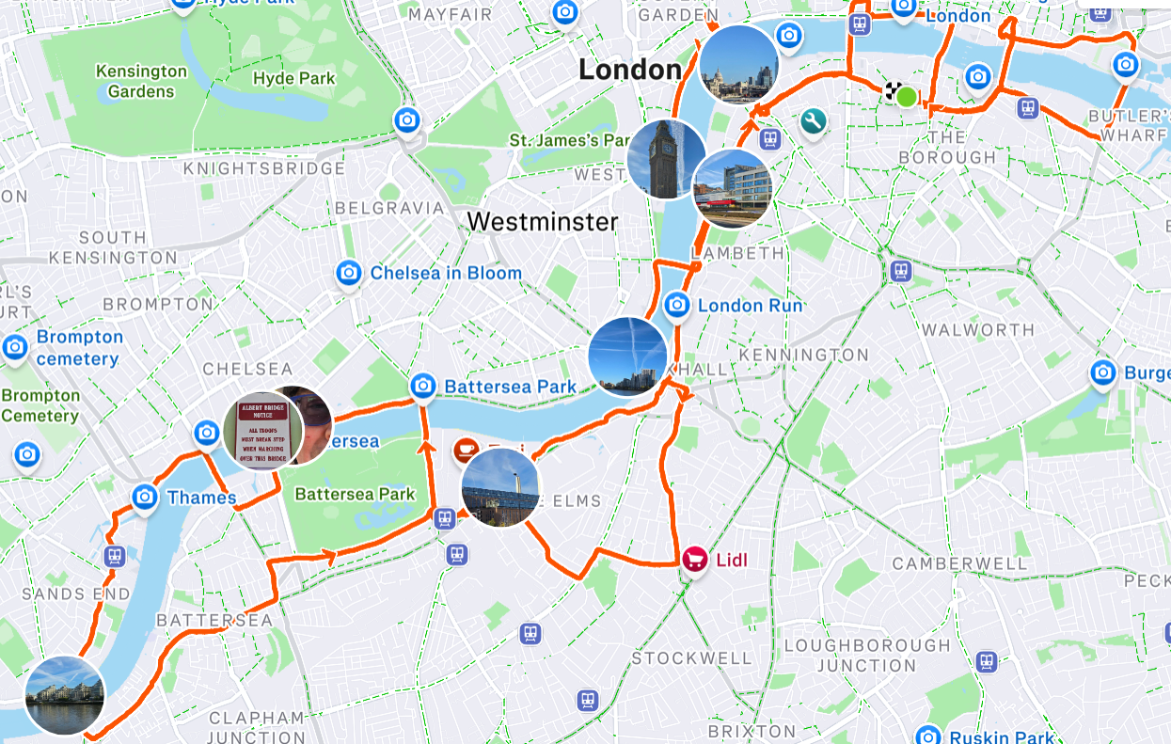Open the Battersea Power Station chimney photo
The image size is (1171, 744).
(x=501, y=487)
